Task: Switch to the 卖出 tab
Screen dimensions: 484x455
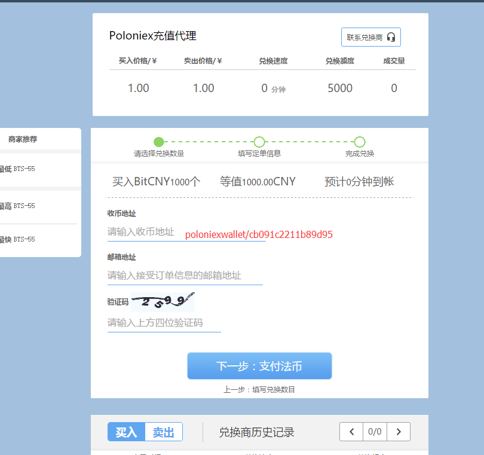Action: click(x=164, y=432)
